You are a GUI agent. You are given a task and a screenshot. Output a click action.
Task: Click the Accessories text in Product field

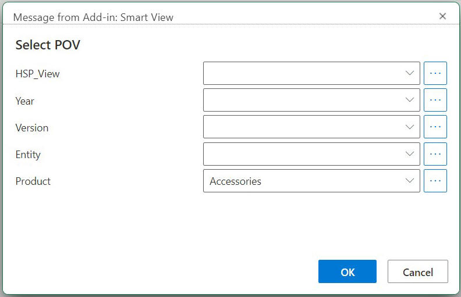pyautogui.click(x=236, y=181)
